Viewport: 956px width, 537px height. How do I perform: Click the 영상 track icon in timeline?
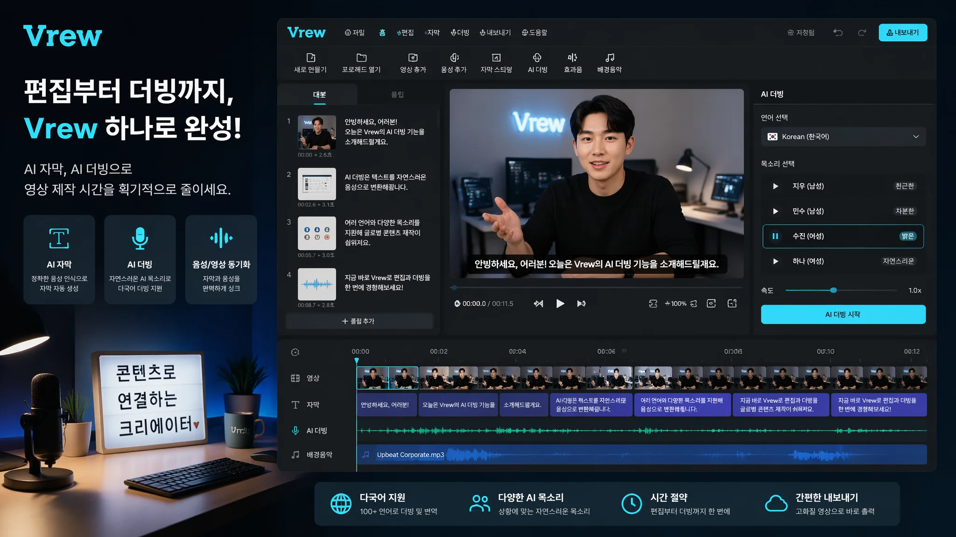pos(295,378)
